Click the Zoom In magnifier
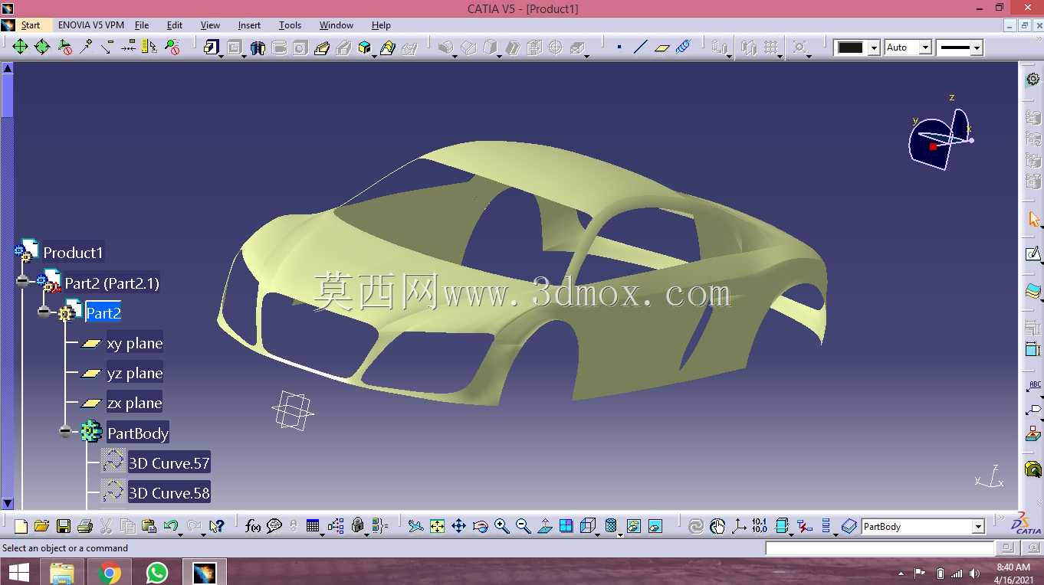 pyautogui.click(x=502, y=526)
